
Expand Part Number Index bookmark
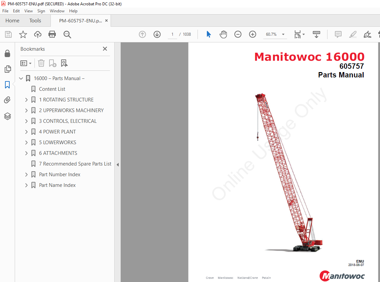pyautogui.click(x=26, y=175)
